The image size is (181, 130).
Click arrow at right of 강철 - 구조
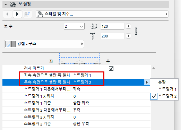click(82, 44)
